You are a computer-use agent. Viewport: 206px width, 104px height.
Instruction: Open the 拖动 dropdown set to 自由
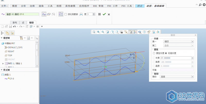177,77
